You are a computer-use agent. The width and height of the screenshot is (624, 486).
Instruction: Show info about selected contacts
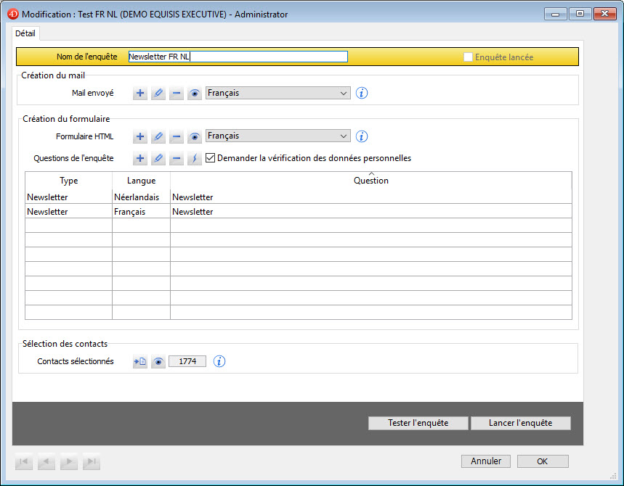click(x=219, y=361)
